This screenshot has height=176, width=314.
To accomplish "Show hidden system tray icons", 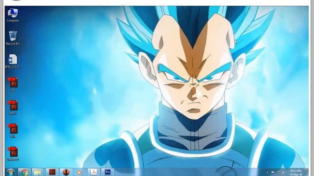I will pos(267,173).
